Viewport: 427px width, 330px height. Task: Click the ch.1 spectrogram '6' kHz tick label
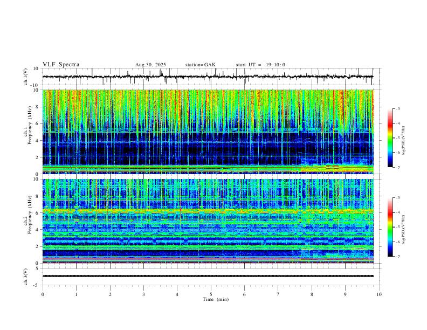(38, 123)
